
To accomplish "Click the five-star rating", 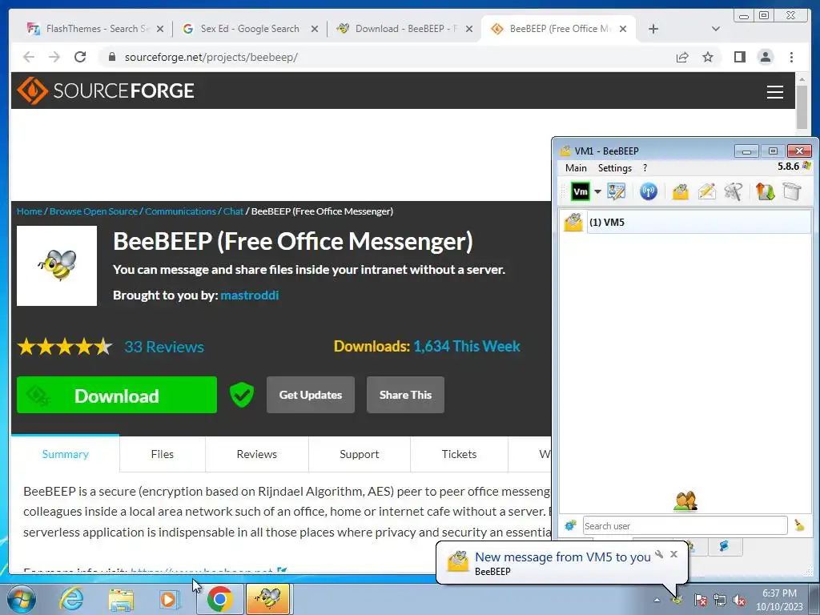I will pyautogui.click(x=65, y=347).
